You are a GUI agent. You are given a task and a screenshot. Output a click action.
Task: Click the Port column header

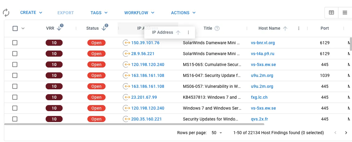coord(324,28)
